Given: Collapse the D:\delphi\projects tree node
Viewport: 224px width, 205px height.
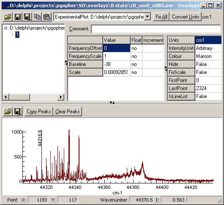Looking at the screenshot, I should pos(5,28).
